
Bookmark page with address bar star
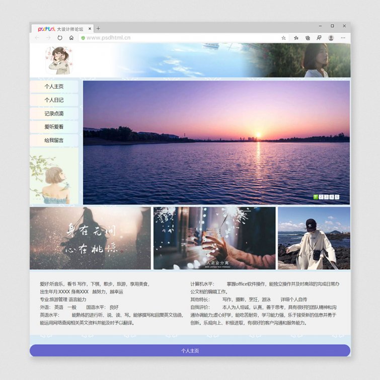(x=283, y=38)
